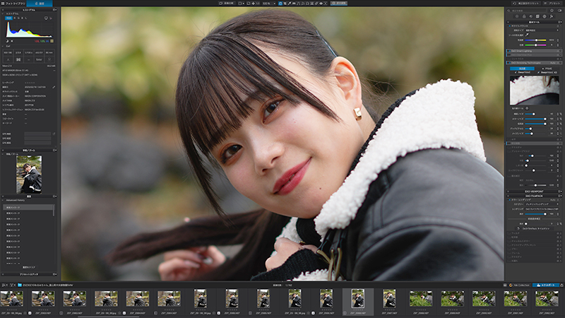The image size is (565, 318).
Task: Click the sort icon in filmstrip toolbar
Action: (5, 285)
